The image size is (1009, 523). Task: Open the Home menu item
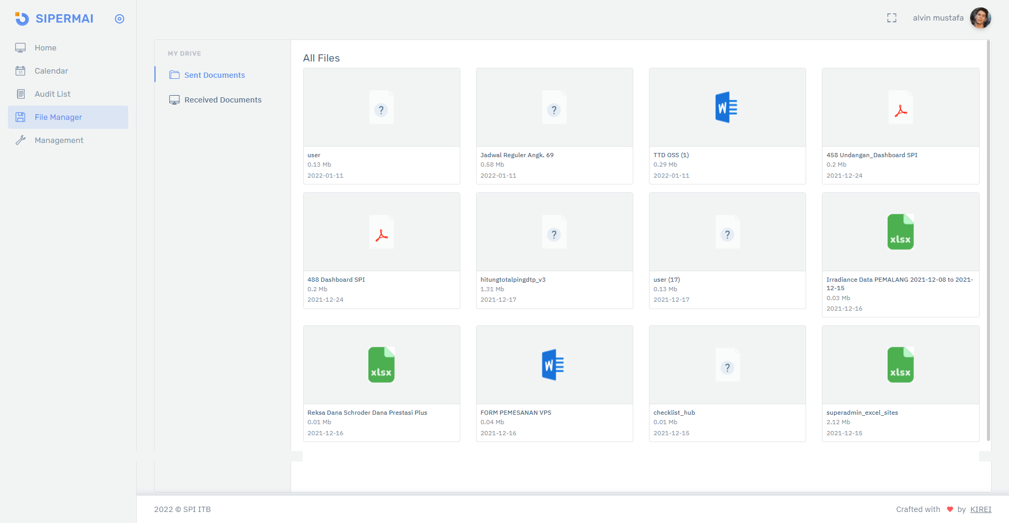(68, 48)
